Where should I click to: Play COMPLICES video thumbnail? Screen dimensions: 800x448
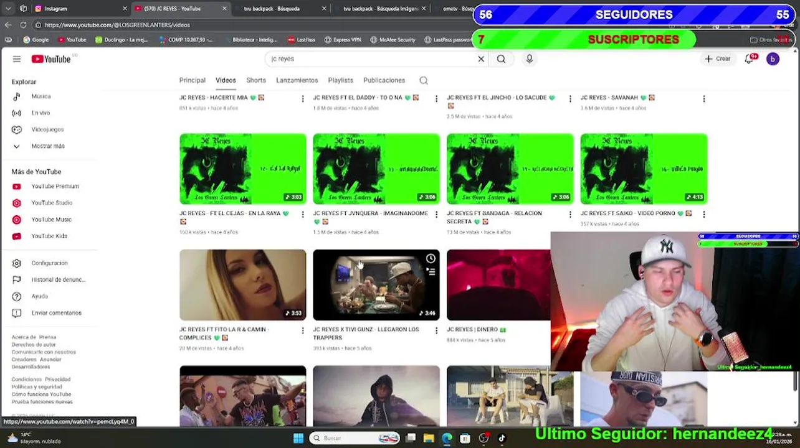pos(243,285)
